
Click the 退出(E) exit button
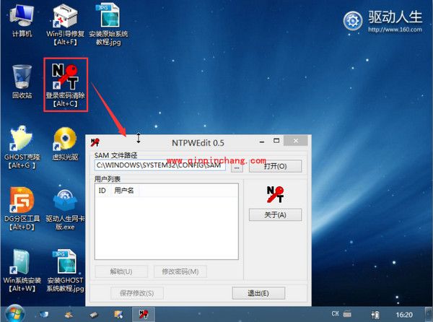click(258, 293)
